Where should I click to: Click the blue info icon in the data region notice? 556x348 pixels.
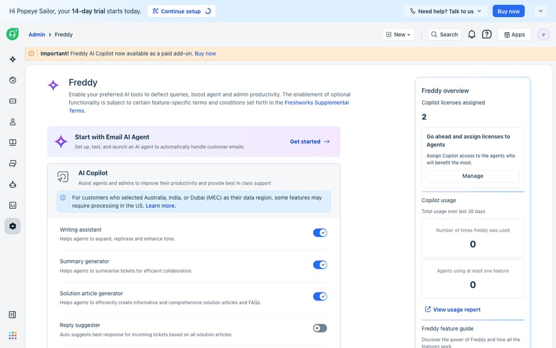[63, 198]
